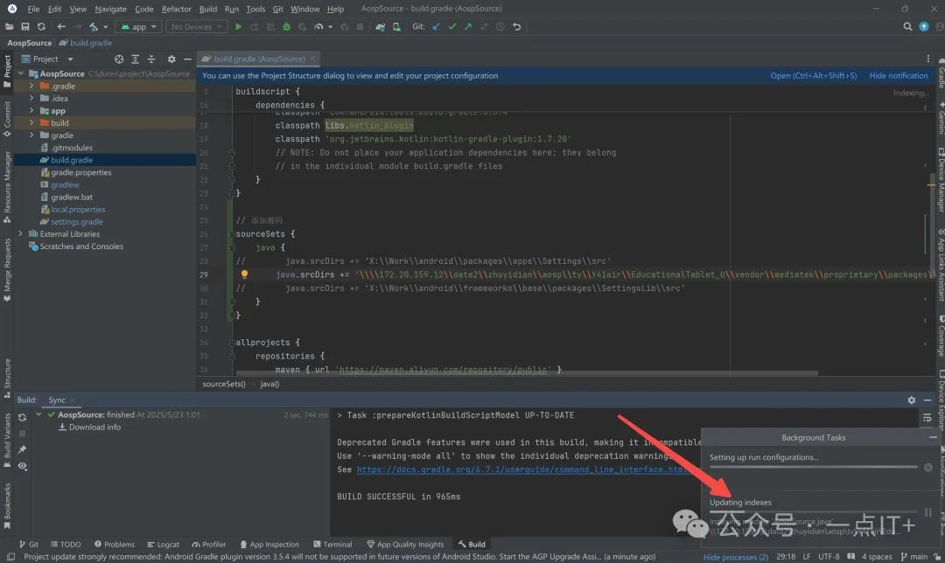945x563 pixels.
Task: Expand the .idea folder
Action: (31, 98)
